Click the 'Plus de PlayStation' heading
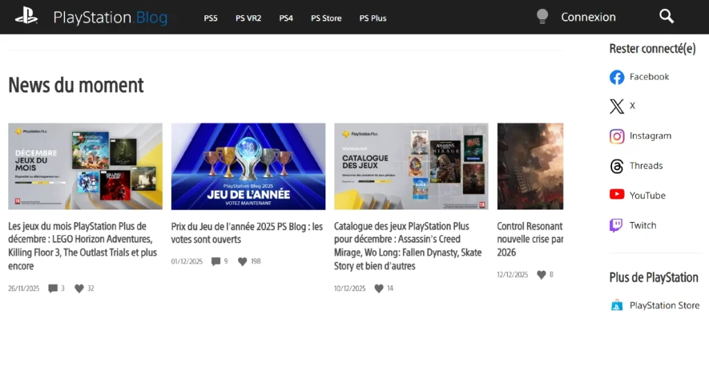 (x=654, y=278)
